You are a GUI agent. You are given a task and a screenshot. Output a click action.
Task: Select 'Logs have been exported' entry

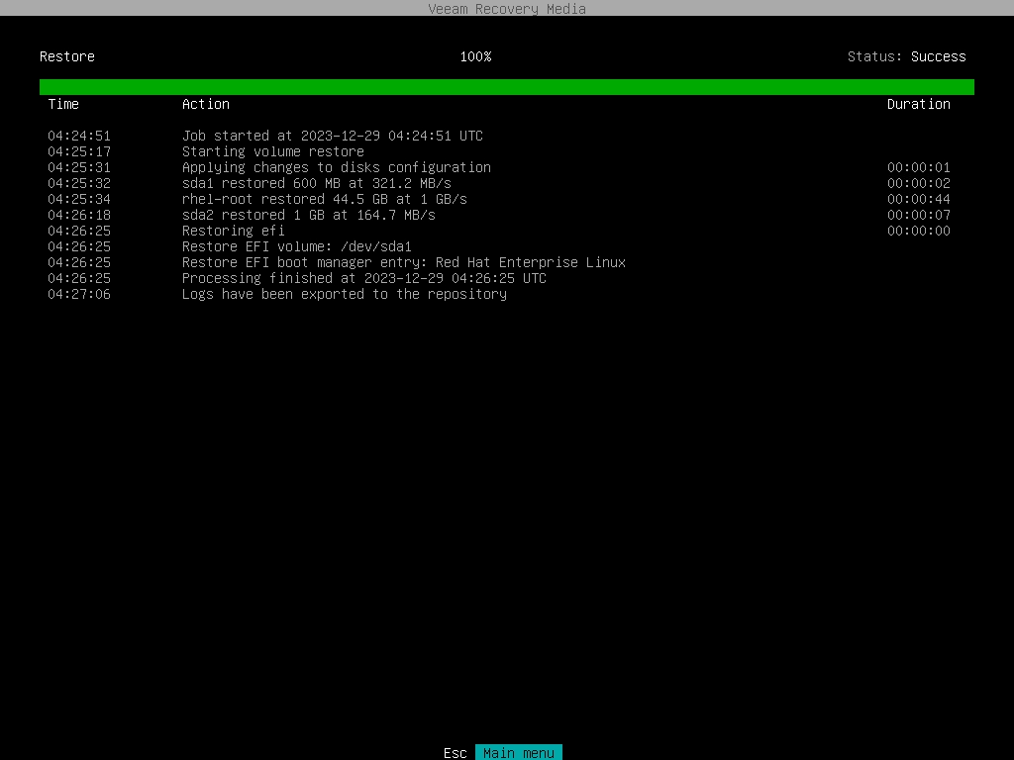[x=344, y=294]
